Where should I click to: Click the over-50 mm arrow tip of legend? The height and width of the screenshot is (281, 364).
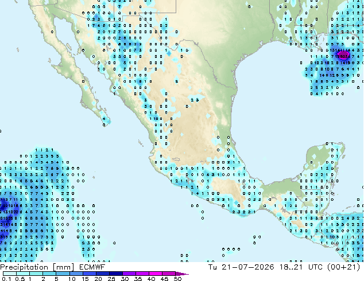click(182, 274)
